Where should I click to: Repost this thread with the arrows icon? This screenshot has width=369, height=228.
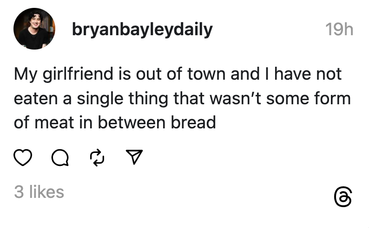pos(97,159)
